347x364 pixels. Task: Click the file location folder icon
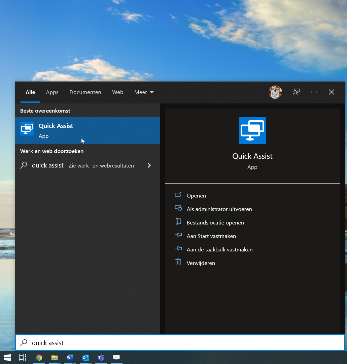pyautogui.click(x=178, y=221)
